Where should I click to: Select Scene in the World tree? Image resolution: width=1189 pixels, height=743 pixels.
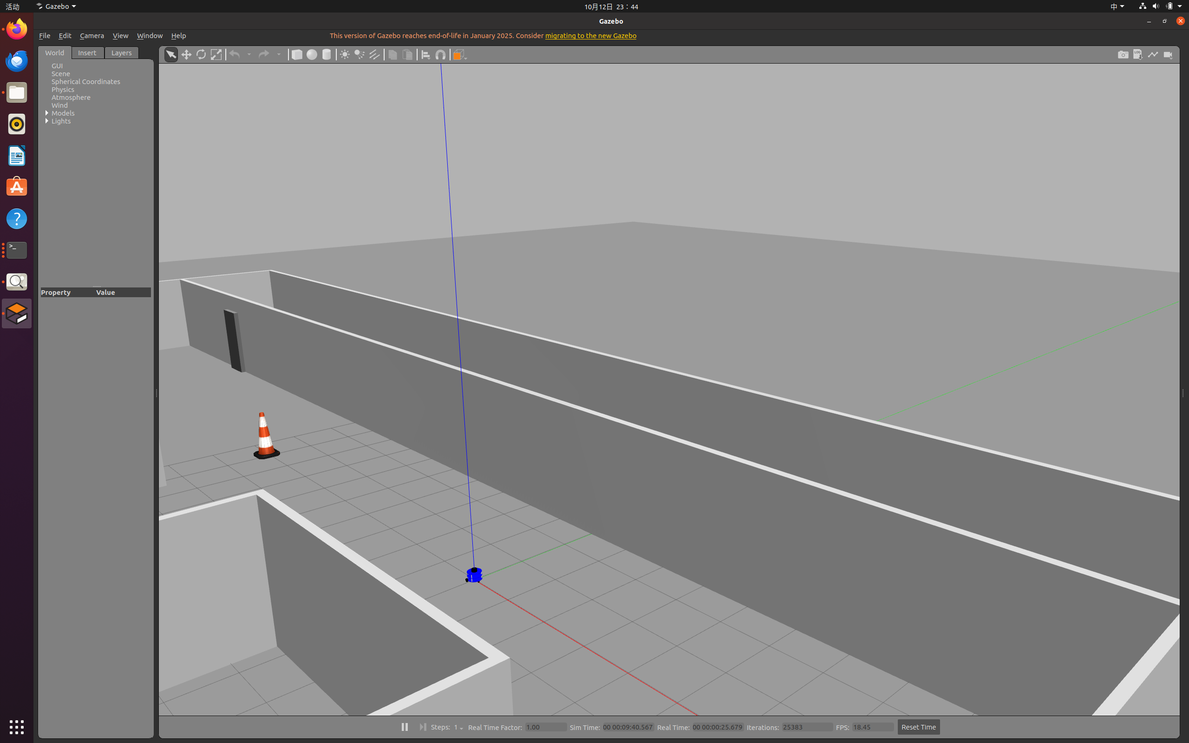(x=61, y=74)
